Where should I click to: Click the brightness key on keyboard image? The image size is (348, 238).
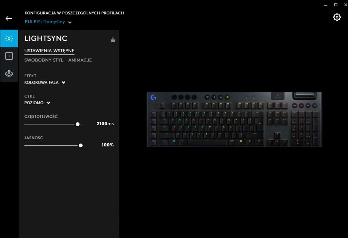point(227,97)
